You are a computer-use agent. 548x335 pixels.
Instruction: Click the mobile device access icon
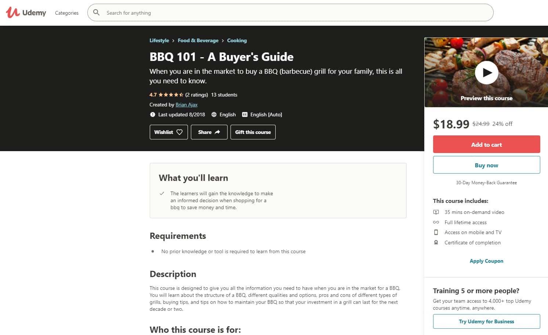point(436,232)
